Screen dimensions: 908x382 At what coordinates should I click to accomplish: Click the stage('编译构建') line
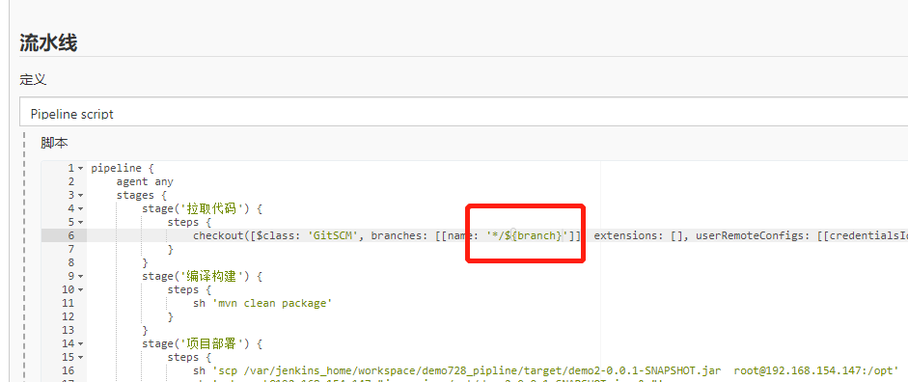pos(203,276)
